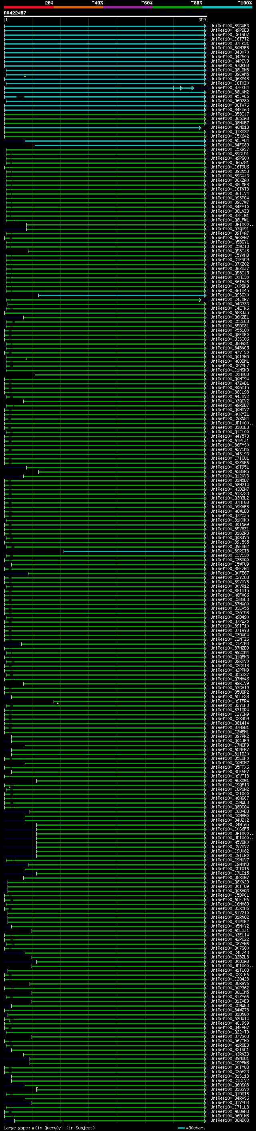
Task: Select the UniRef100_C3V130 label
Action: [229, 555]
